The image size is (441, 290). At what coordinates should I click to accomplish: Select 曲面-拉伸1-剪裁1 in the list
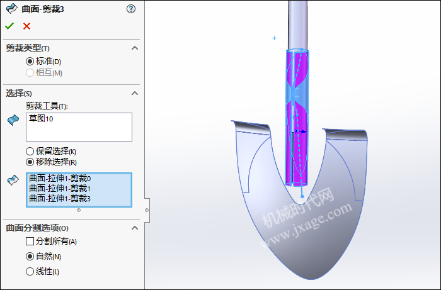[x=60, y=188]
